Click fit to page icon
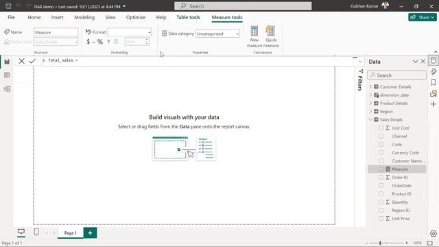Viewport: 439px width, 247px height. click(430, 243)
